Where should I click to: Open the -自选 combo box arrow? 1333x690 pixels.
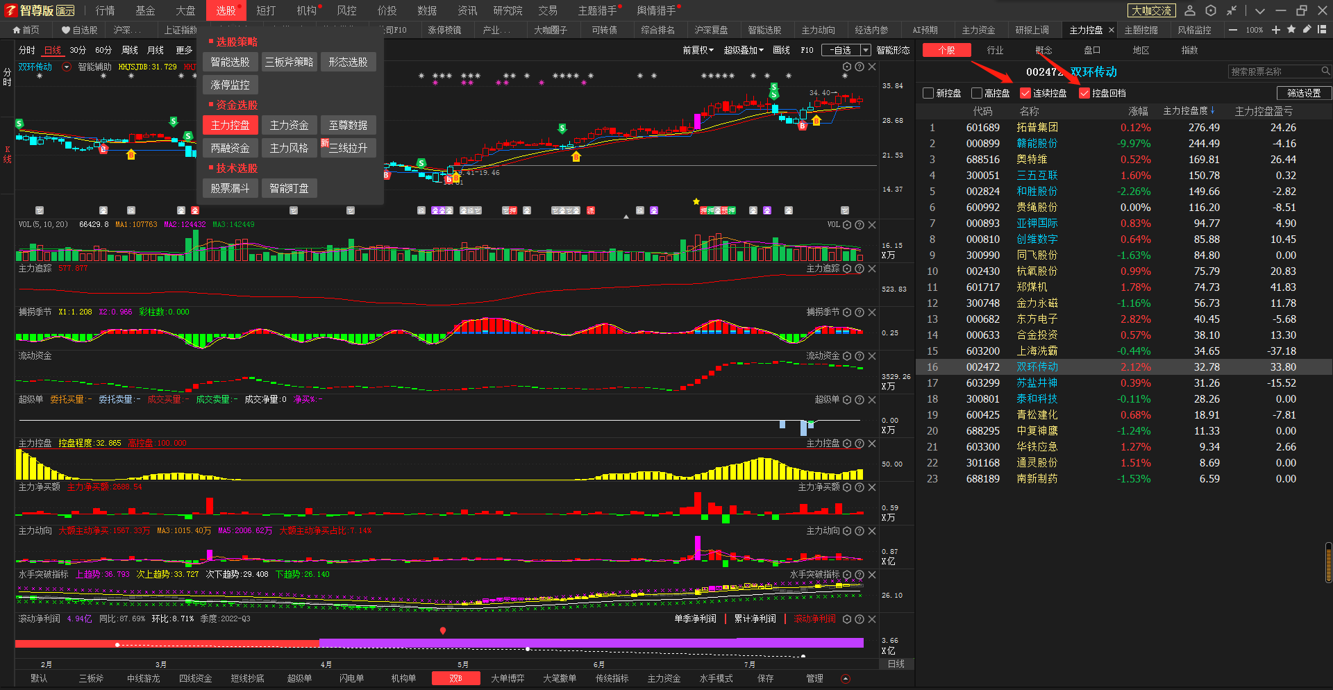click(x=865, y=50)
